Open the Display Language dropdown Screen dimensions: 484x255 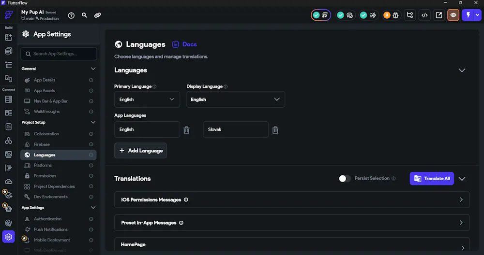point(236,99)
